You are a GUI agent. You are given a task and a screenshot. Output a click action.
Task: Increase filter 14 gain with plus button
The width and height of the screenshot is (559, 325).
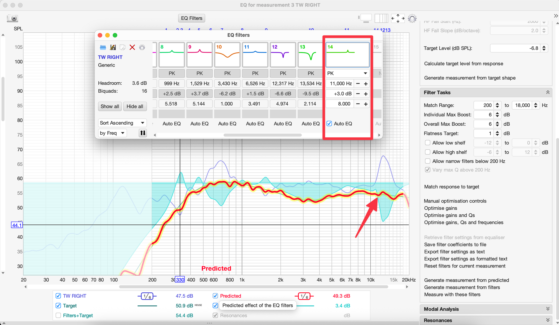pos(366,94)
